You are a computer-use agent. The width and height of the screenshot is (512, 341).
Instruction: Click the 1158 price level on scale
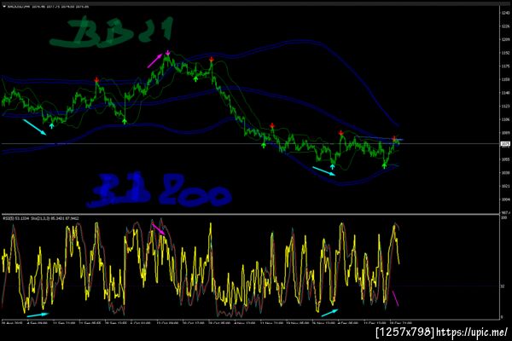pyautogui.click(x=505, y=79)
